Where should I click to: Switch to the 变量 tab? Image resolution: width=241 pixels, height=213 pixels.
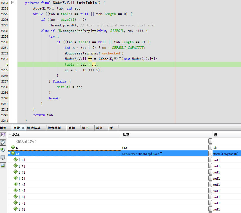17,128
